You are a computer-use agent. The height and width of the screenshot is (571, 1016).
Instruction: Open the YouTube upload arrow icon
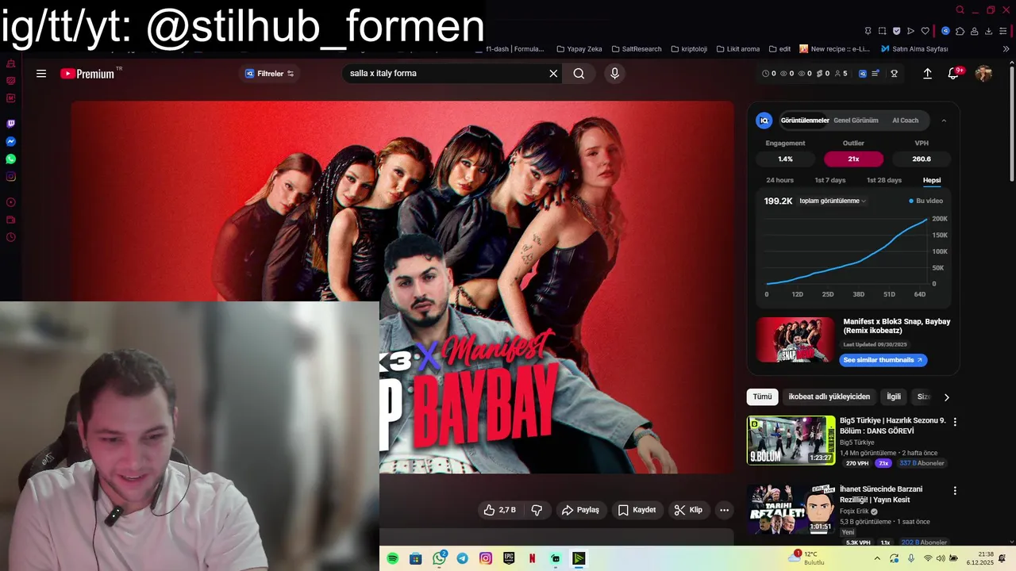click(x=927, y=74)
